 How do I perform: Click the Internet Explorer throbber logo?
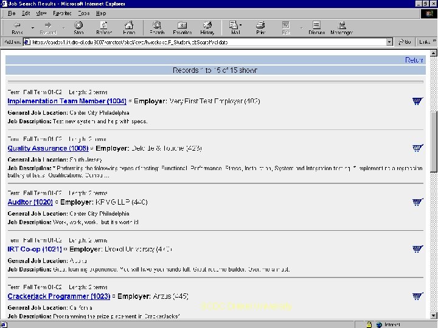pos(428,13)
